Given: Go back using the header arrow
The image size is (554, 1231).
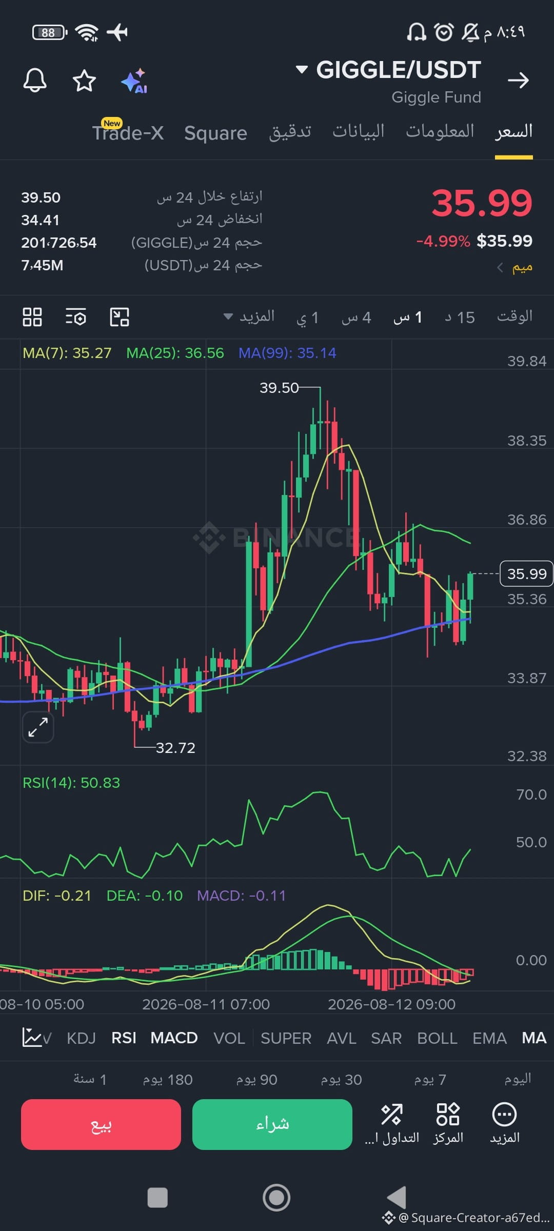Looking at the screenshot, I should [518, 80].
